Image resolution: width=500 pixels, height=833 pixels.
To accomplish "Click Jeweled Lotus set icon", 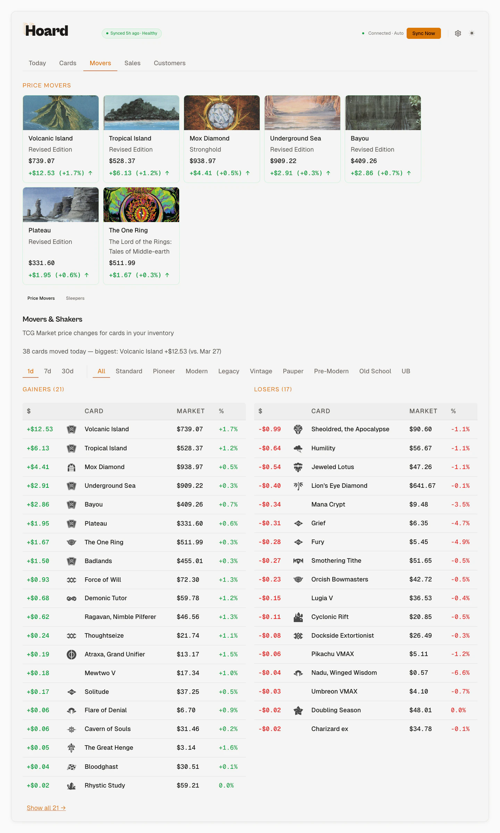I will (x=298, y=467).
